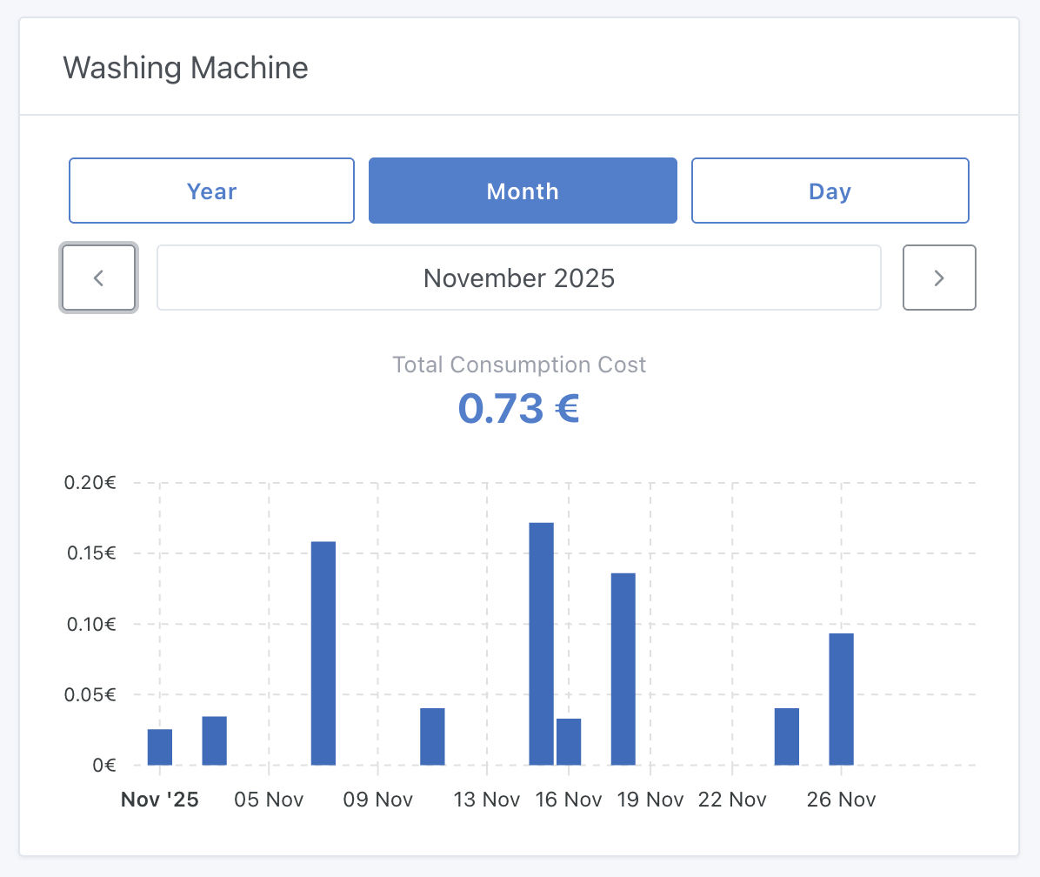
Task: Click the Washing Machine title
Action: tap(185, 68)
